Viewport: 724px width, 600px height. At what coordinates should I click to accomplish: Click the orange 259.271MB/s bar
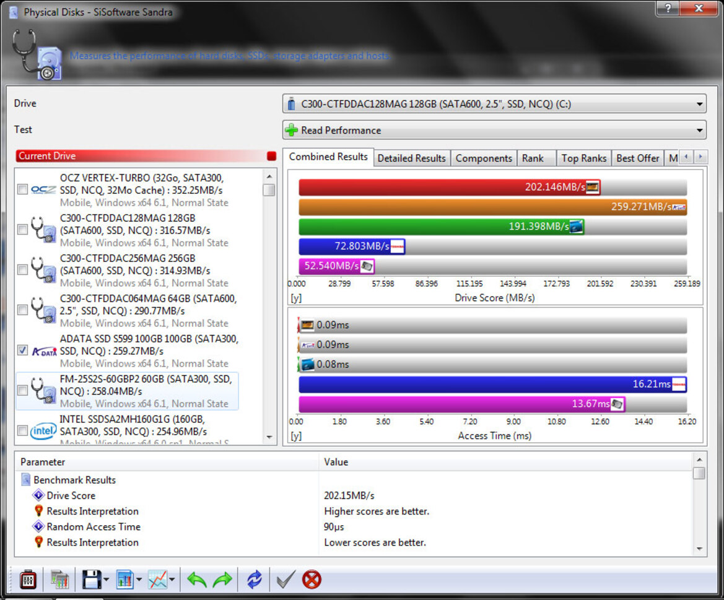[x=492, y=207]
